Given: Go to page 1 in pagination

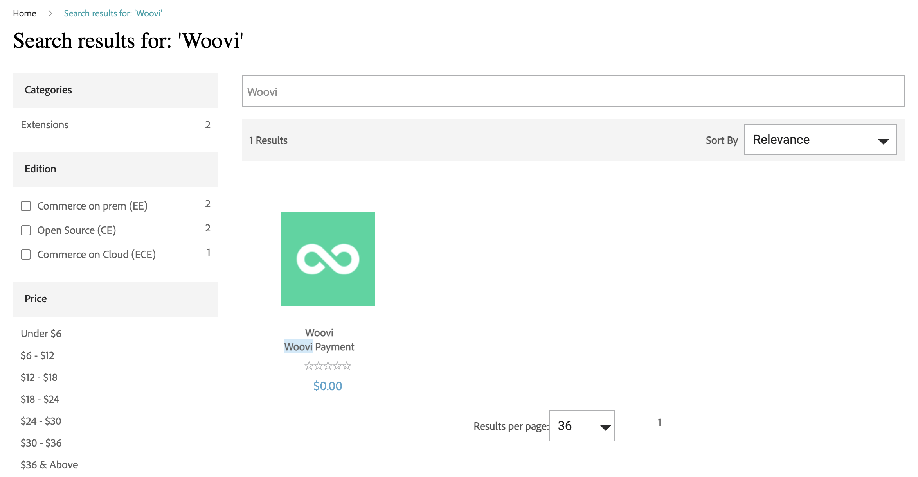Looking at the screenshot, I should (x=659, y=423).
